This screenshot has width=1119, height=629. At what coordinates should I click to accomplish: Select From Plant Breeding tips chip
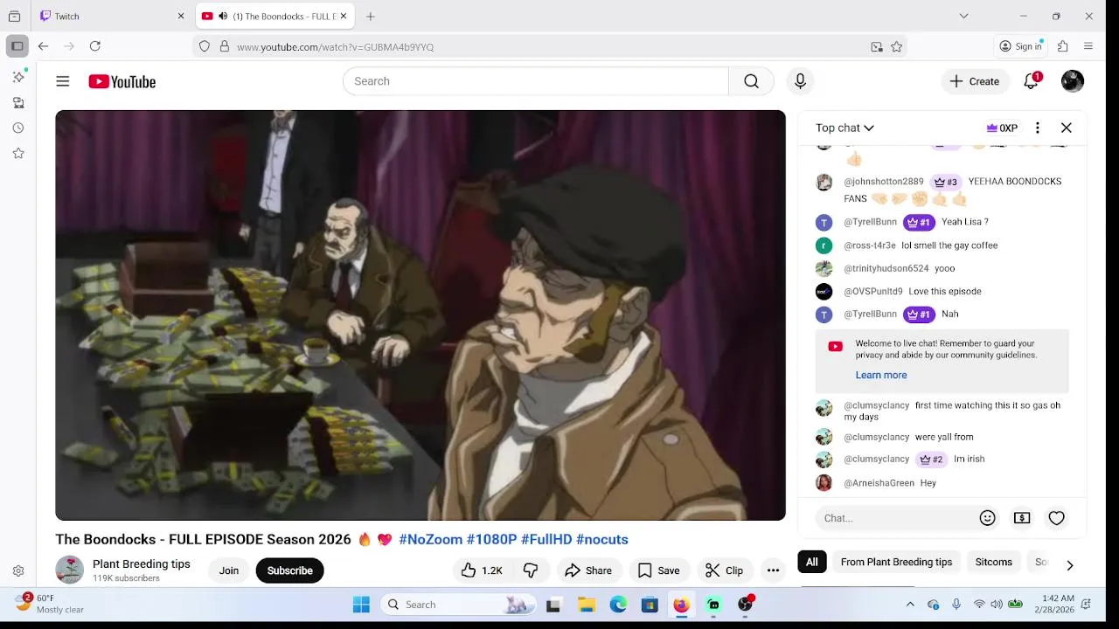tap(896, 562)
